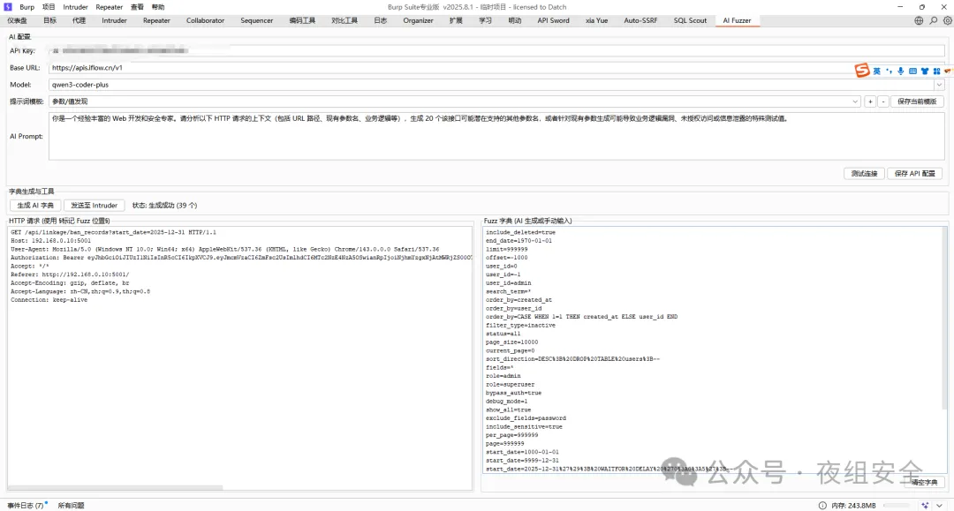Open the Sogou soft keyboard icon
This screenshot has width=954, height=511.
click(x=912, y=71)
